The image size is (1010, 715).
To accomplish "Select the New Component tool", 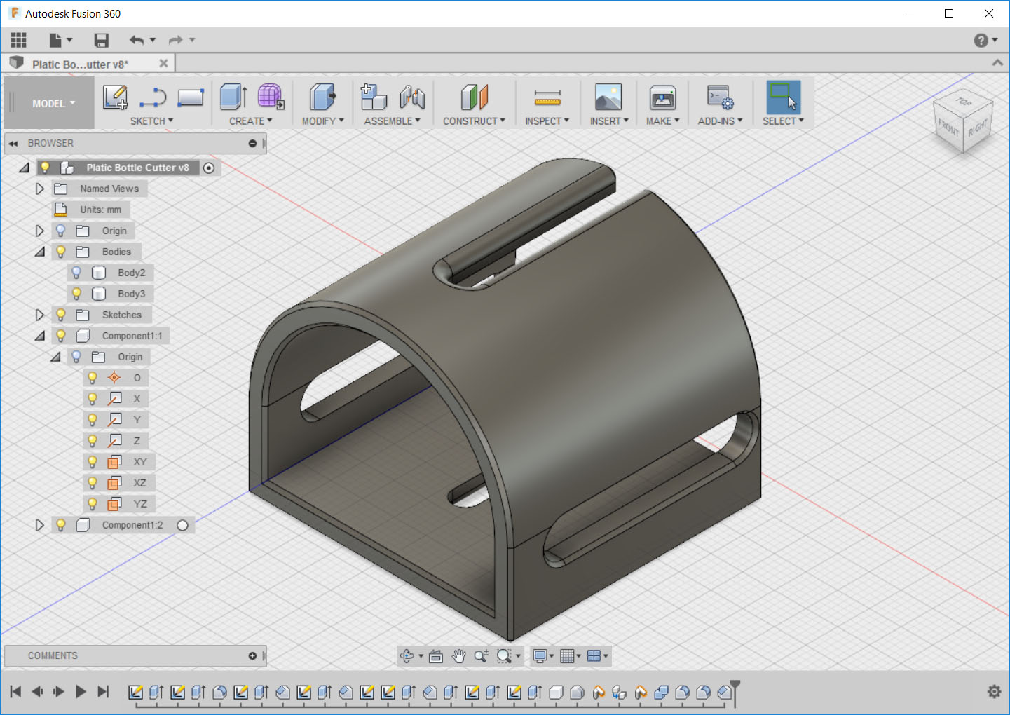I will point(374,97).
